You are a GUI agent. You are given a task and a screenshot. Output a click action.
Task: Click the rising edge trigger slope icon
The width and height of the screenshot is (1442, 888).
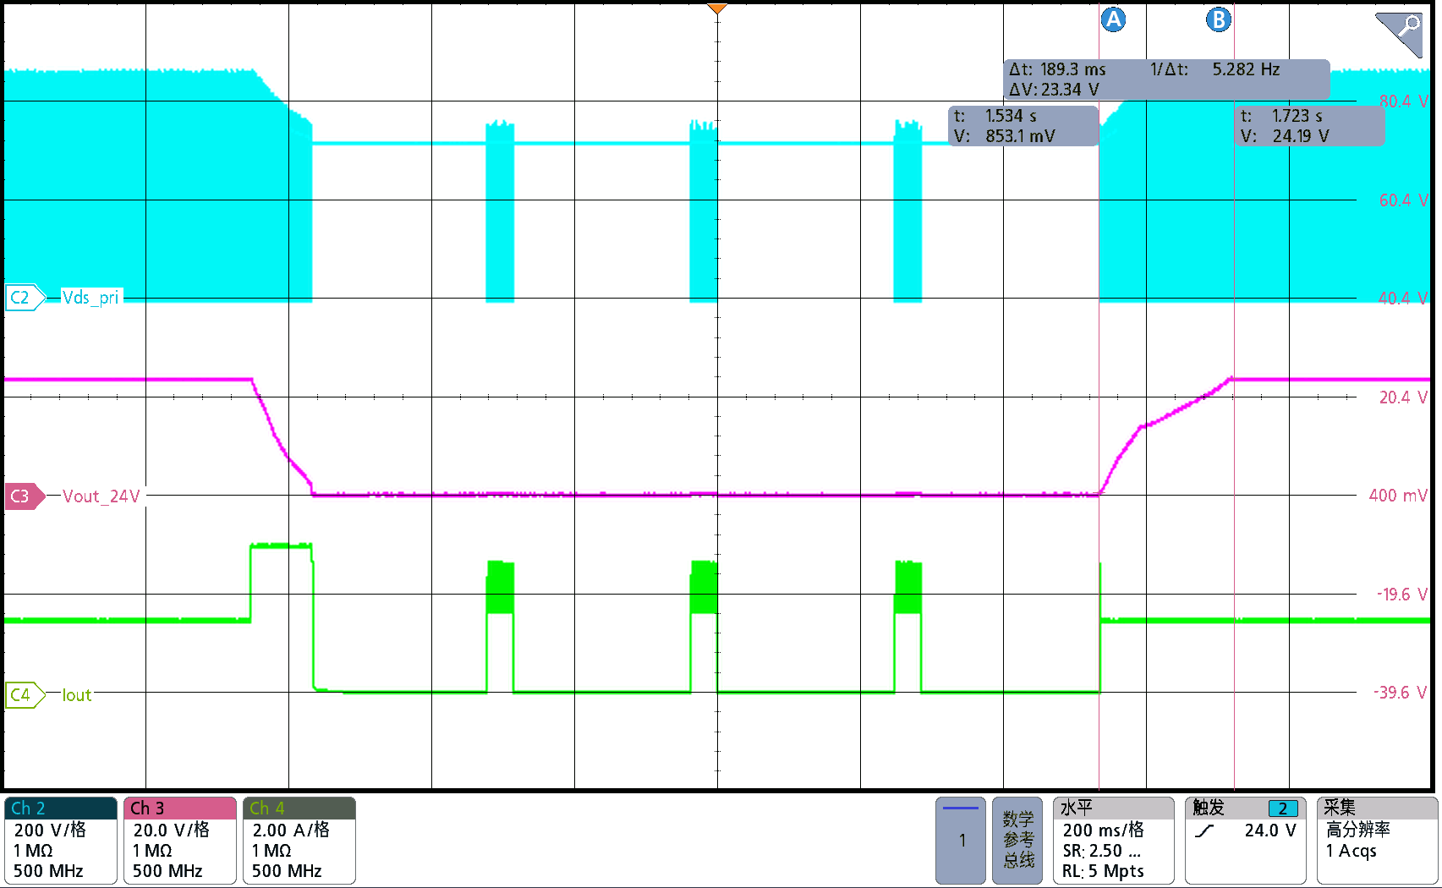[x=1204, y=830]
